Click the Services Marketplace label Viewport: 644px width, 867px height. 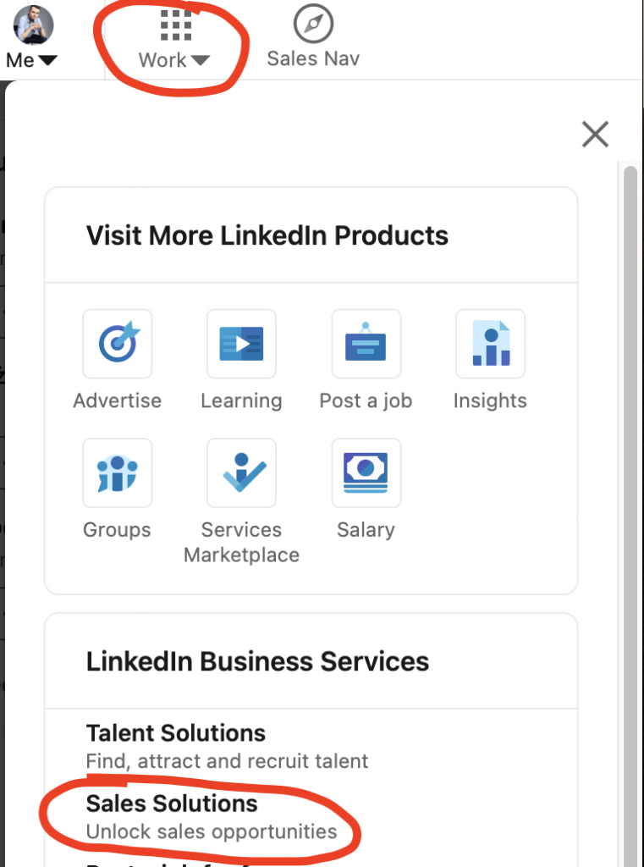point(241,543)
